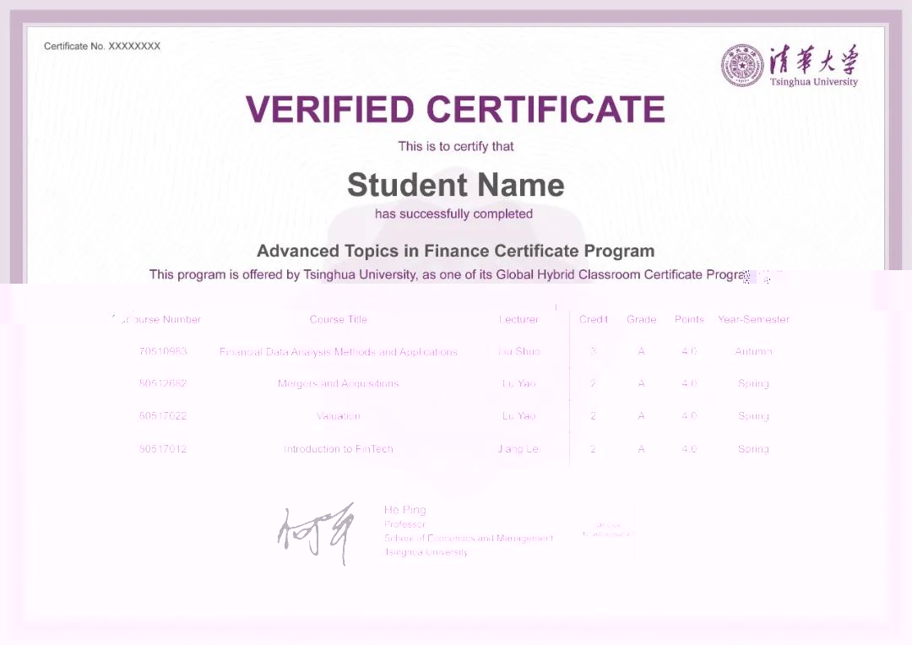Click the points "4.0" in the Valuation row

[x=689, y=416]
